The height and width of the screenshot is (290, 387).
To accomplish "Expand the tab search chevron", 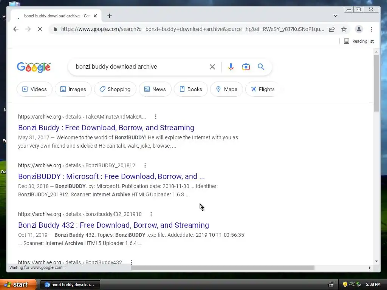I will [x=336, y=16].
